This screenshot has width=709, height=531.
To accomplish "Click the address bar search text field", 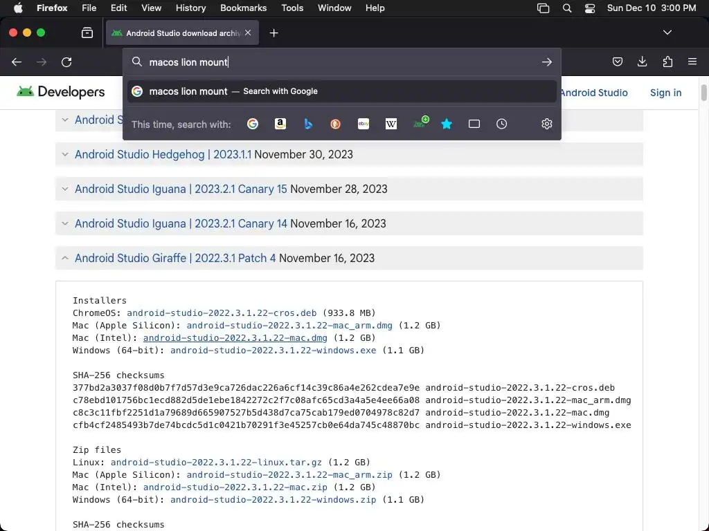I will tap(341, 62).
